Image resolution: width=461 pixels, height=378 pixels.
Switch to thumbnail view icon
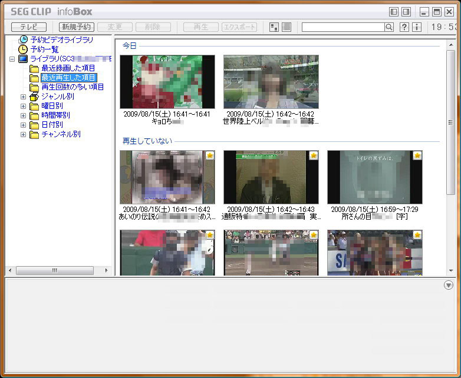[274, 27]
